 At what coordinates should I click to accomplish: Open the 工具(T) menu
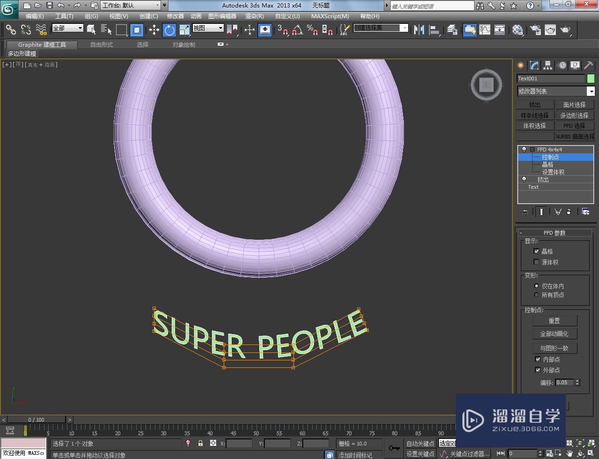click(x=64, y=16)
